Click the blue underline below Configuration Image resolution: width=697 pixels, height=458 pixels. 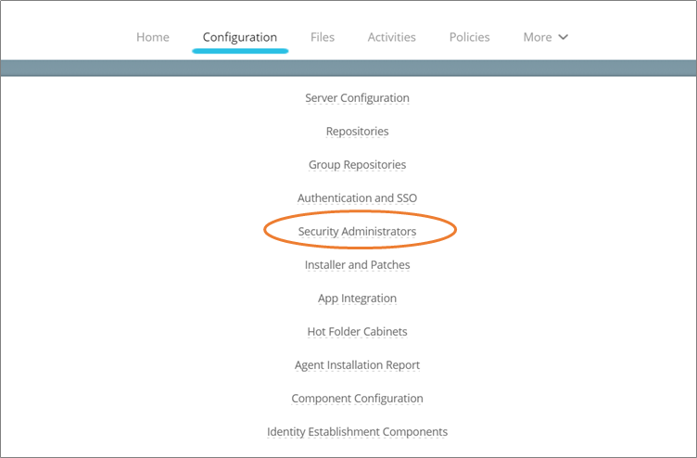[240, 51]
